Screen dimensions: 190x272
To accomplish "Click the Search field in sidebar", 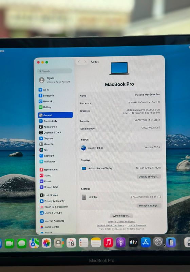I will [55, 71].
